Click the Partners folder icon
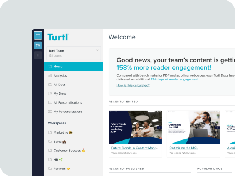This screenshot has width=235, height=176. pyautogui.click(x=50, y=168)
